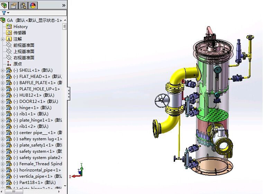The image size is (263, 194).
Task: Expand the SHELL<1> component
Action: pos(2,70)
